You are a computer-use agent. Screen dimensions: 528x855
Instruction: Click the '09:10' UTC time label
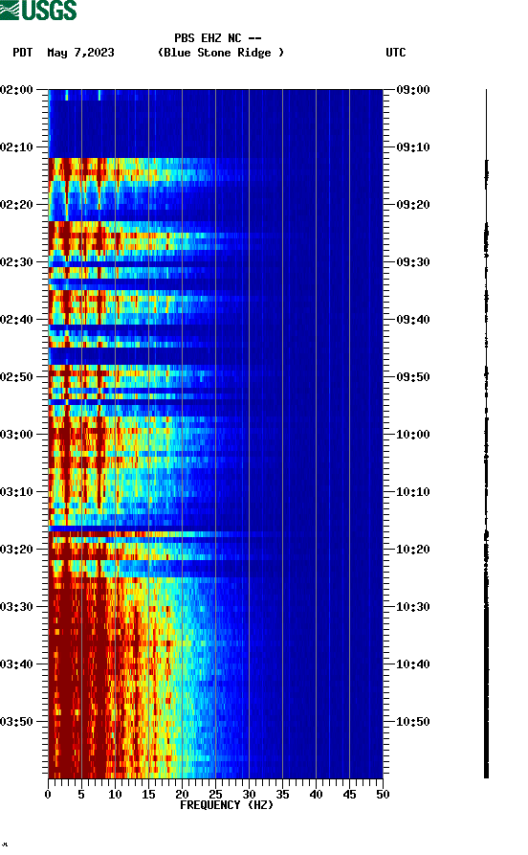pos(413,147)
